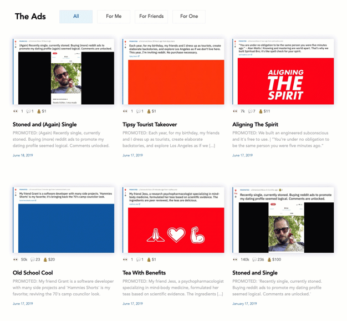347x321 pixels.
Task: Click the eyes icon under Tea With Benefits
Action: (x=125, y=259)
